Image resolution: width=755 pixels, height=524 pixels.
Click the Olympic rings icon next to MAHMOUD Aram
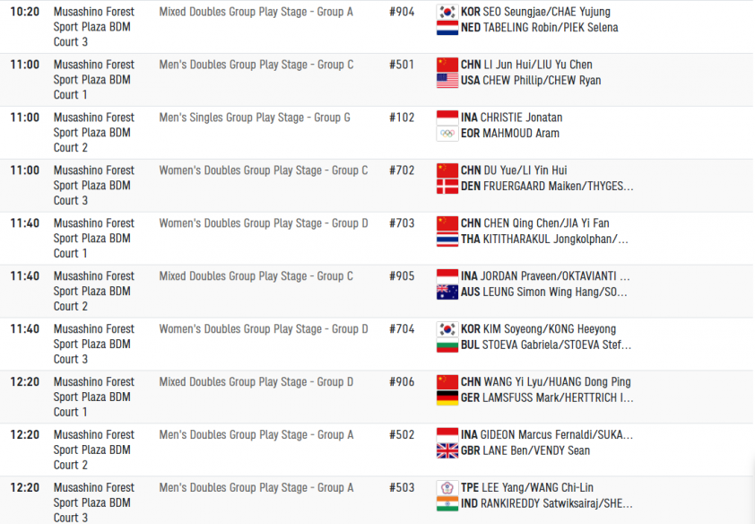447,134
